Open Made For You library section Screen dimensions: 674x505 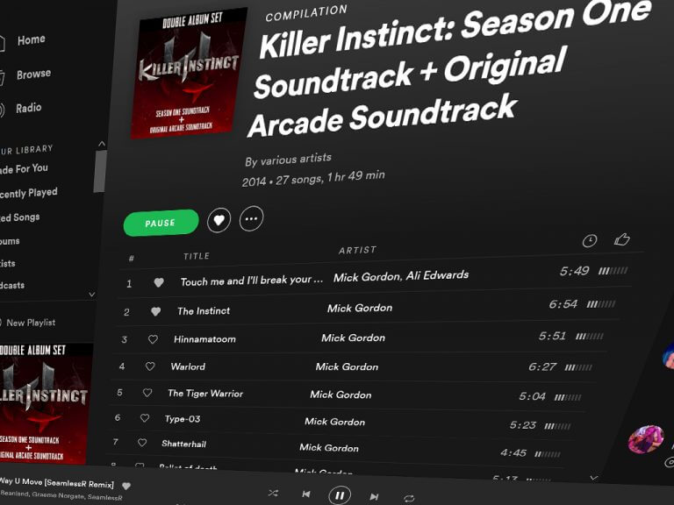pos(24,168)
